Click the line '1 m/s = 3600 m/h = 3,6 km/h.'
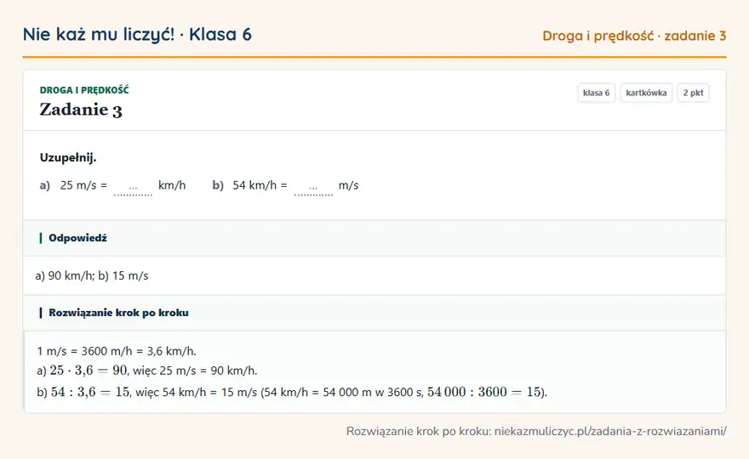749x459 pixels. pyautogui.click(x=117, y=351)
